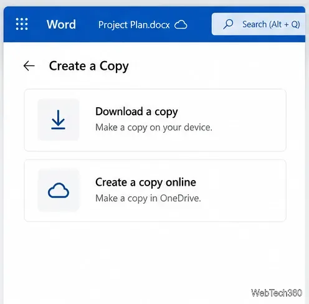The width and height of the screenshot is (309, 304).
Task: Click the WebTech360 watermark
Action: coord(277,293)
